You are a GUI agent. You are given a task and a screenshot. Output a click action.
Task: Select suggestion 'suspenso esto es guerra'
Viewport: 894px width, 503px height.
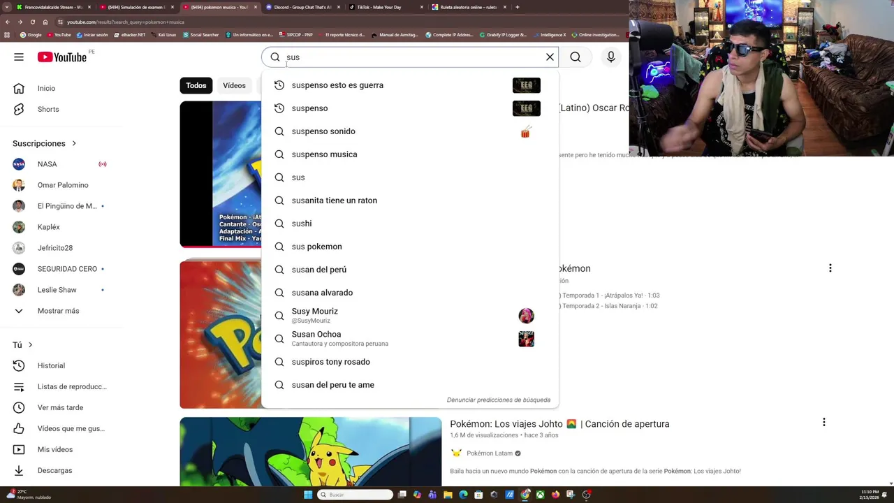click(410, 85)
